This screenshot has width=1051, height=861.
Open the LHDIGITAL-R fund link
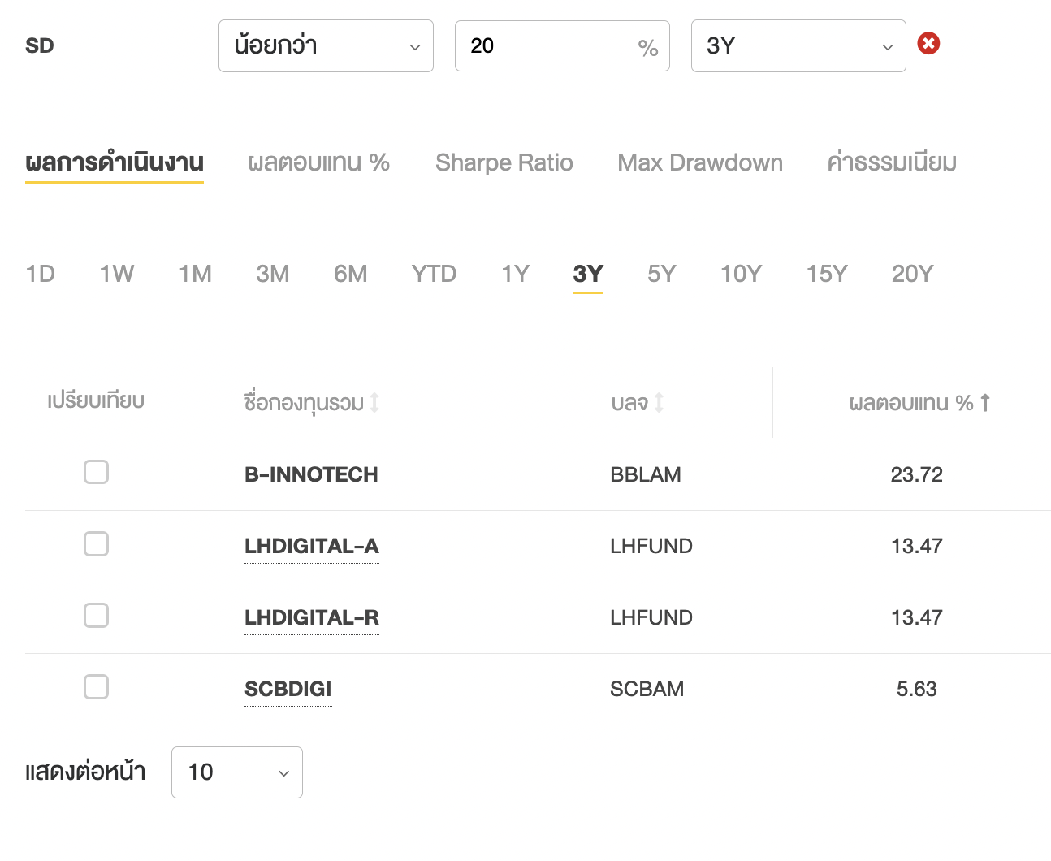(x=312, y=617)
